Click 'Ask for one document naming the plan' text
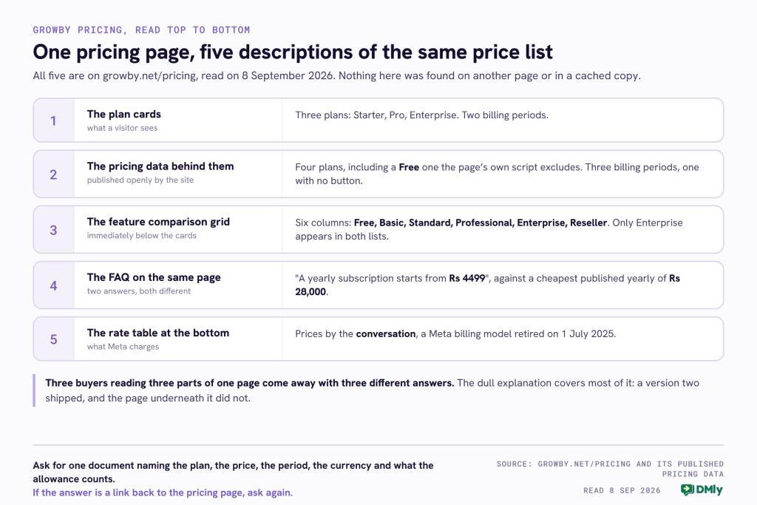Screen dimensions: 757x505 click(x=233, y=472)
